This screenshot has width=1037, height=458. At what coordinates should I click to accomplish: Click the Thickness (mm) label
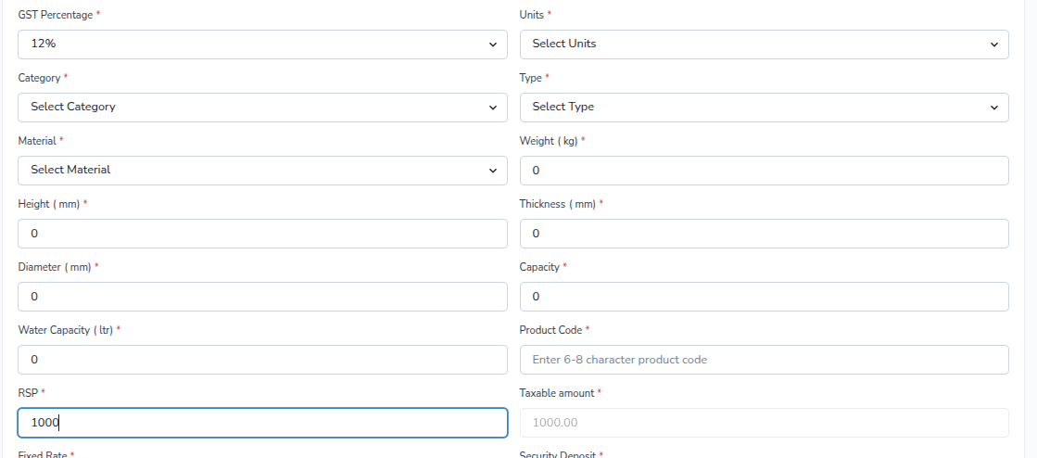[557, 204]
